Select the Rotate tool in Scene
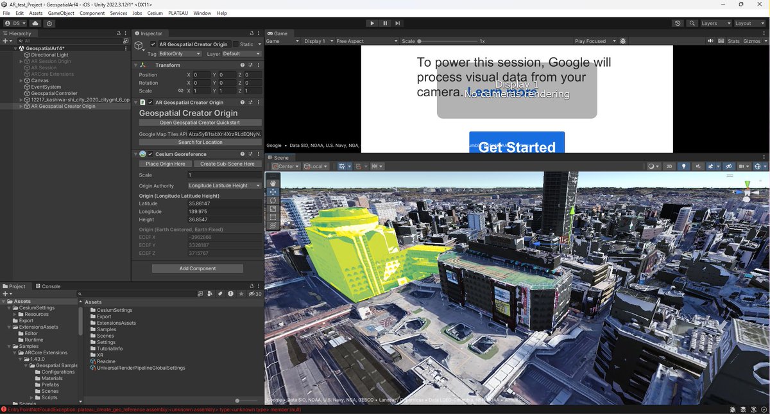770x414 pixels. click(273, 200)
